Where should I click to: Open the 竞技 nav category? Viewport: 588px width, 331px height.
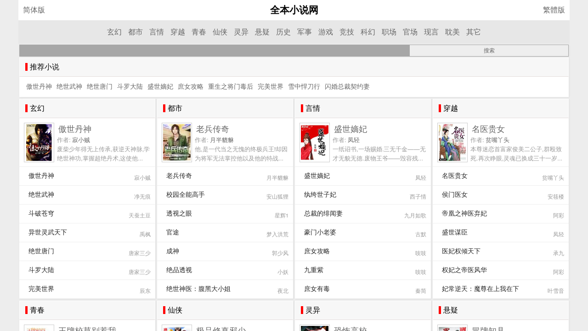[x=347, y=32]
